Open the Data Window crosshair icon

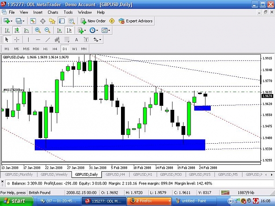click(x=43, y=21)
